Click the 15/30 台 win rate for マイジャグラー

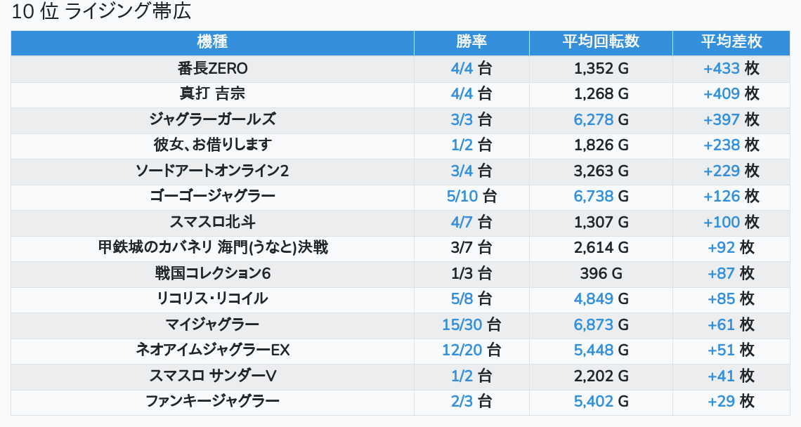pos(471,324)
